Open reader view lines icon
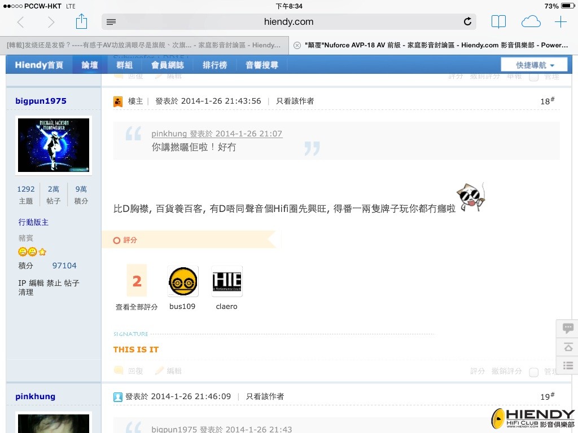578x433 pixels. point(111,22)
